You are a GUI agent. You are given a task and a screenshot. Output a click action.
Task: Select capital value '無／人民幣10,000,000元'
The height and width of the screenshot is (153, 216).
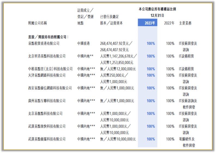pos(118,139)
